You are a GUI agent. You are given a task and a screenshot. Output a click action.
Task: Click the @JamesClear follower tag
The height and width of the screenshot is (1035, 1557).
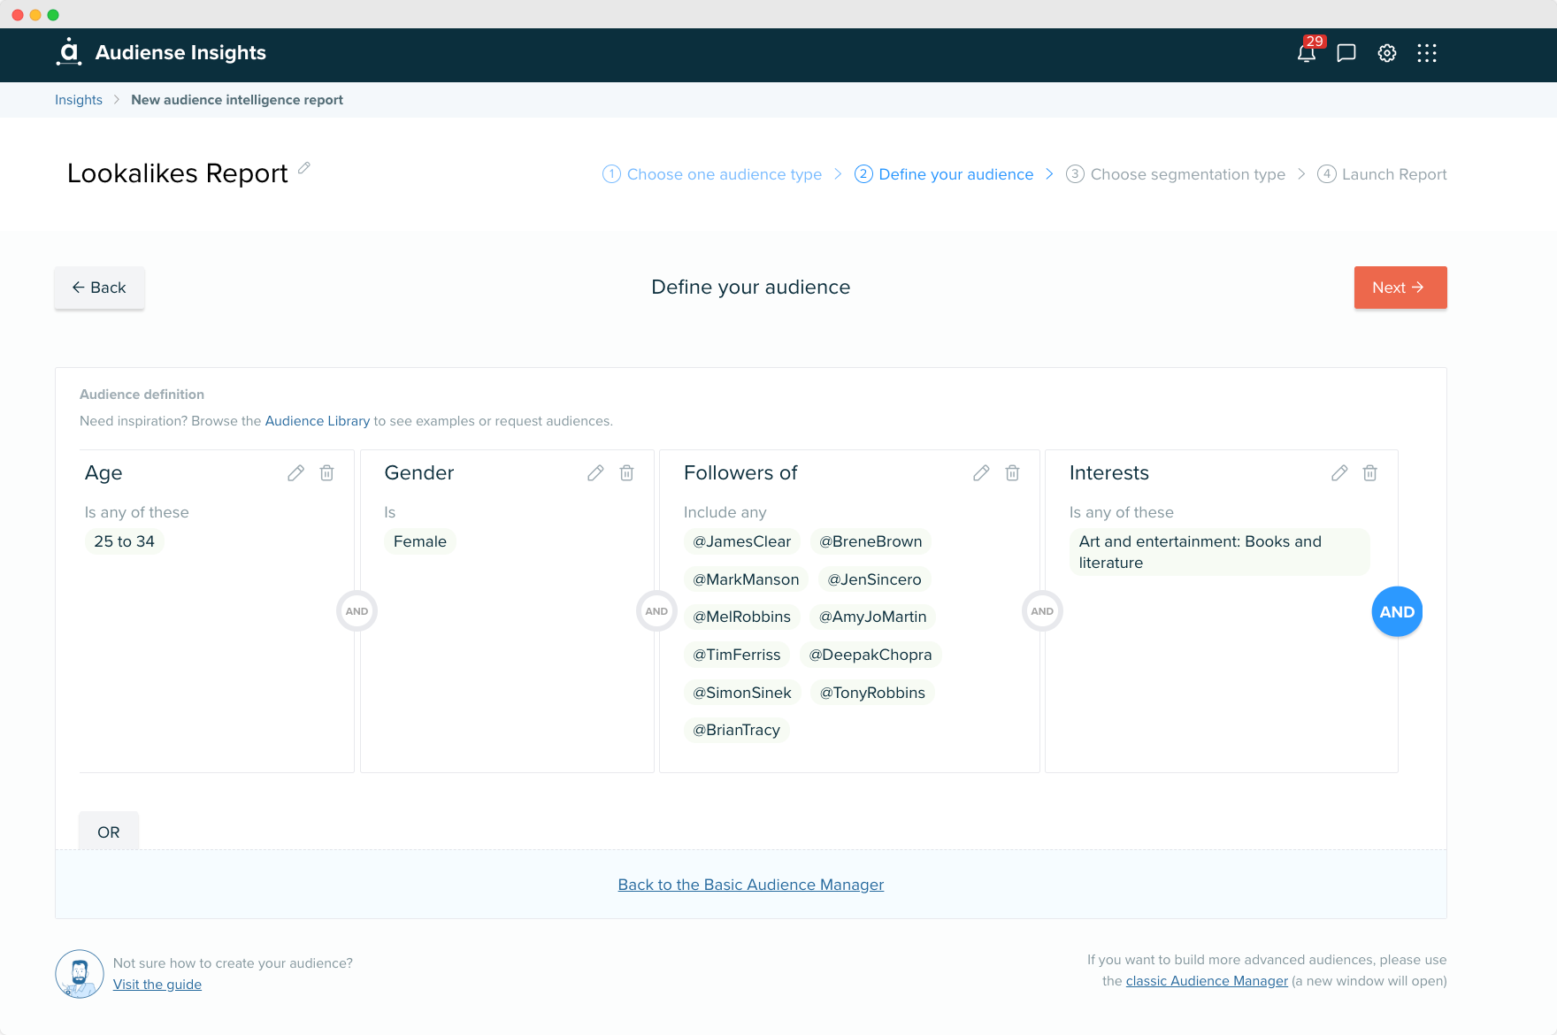[x=742, y=541]
